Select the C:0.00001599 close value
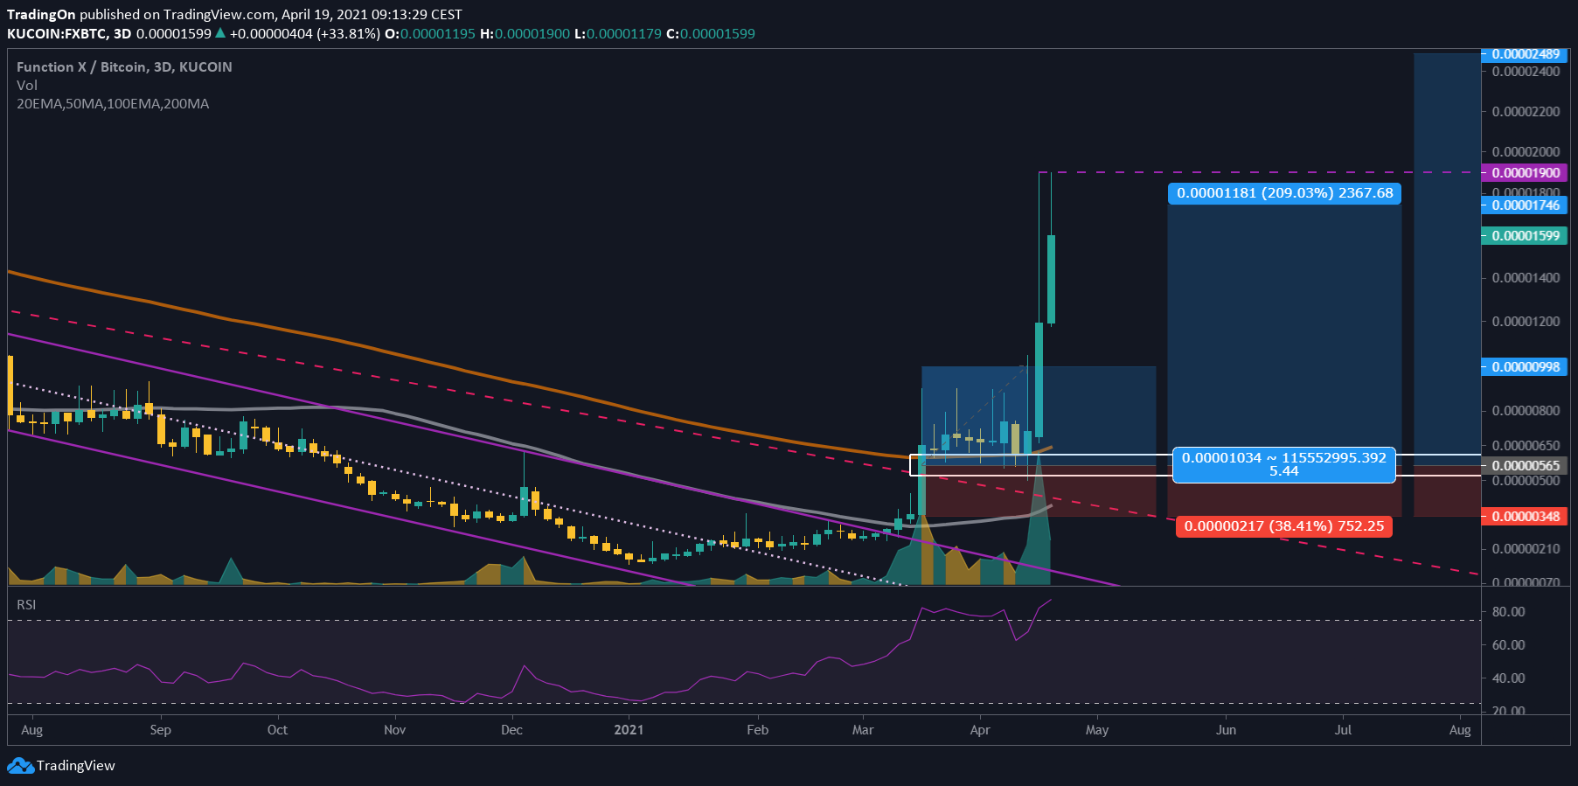This screenshot has width=1578, height=786. tap(711, 33)
